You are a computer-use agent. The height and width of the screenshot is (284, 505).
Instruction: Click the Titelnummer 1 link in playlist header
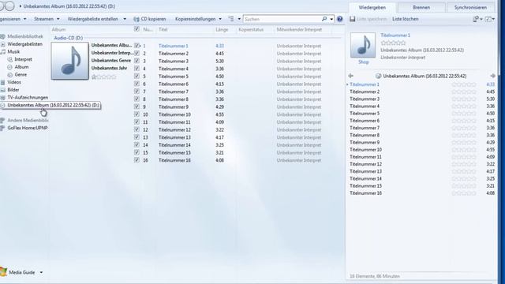(x=395, y=35)
